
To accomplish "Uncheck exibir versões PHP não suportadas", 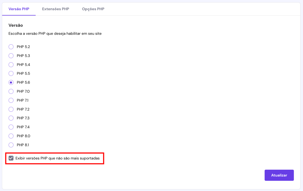I will coord(11,158).
